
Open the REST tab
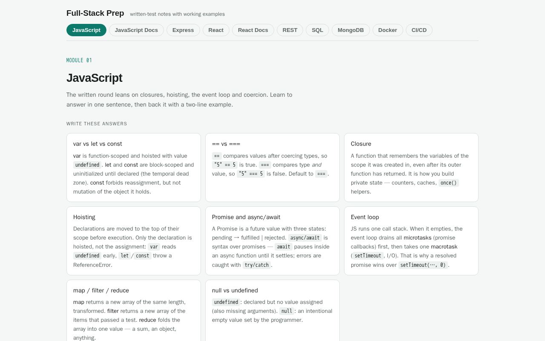[x=290, y=30]
